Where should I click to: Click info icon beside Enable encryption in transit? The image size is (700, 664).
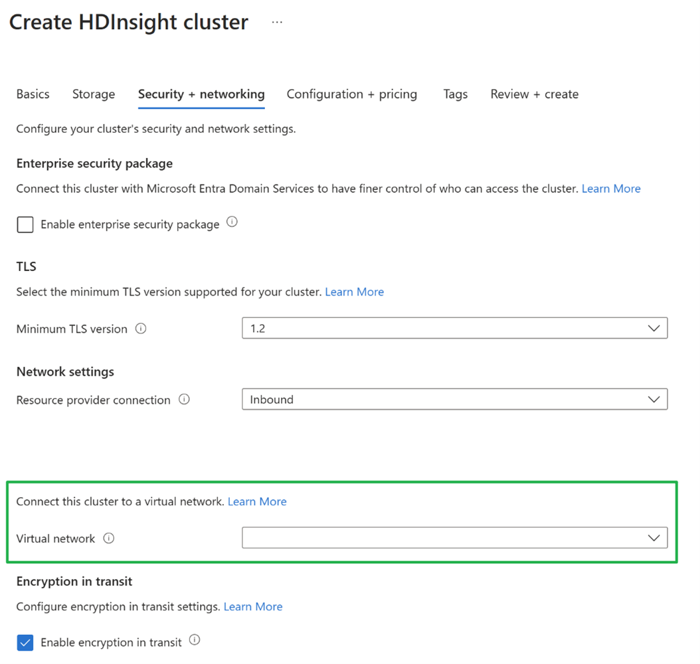pyautogui.click(x=195, y=640)
